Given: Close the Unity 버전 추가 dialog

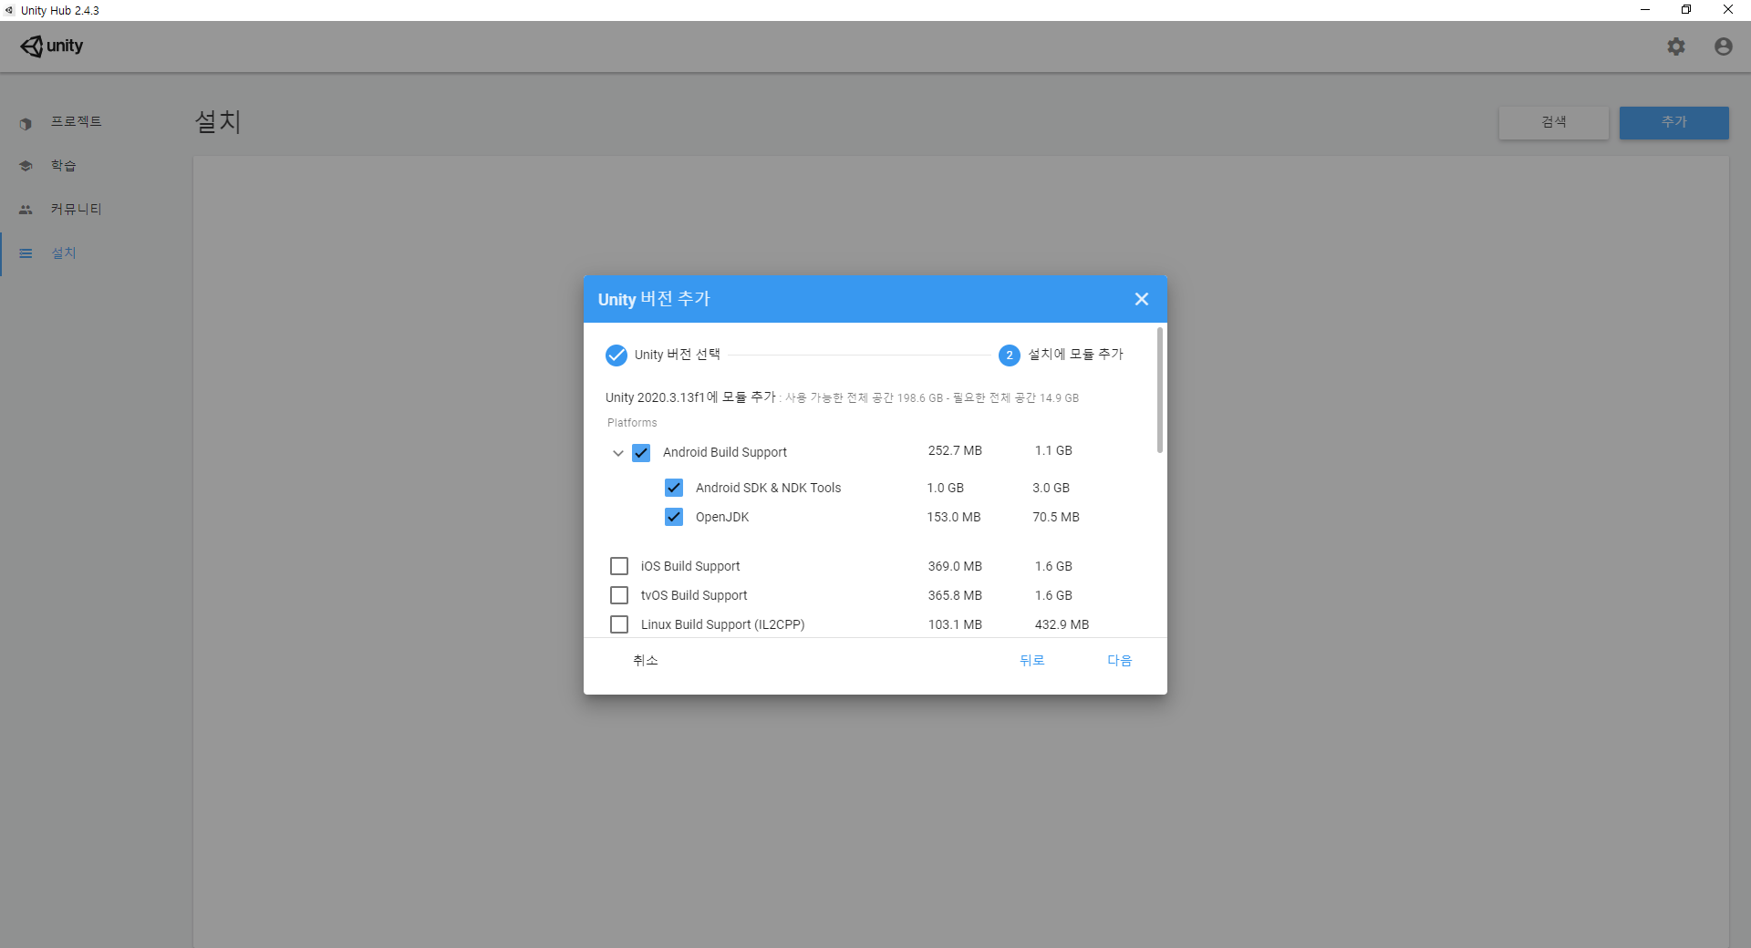Looking at the screenshot, I should coord(1141,299).
